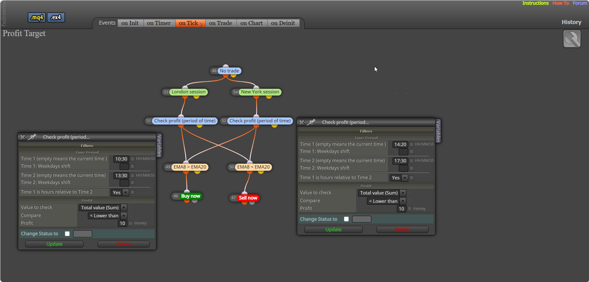589x282 pixels.
Task: Open the wrench settings icon under History
Action: 572,39
